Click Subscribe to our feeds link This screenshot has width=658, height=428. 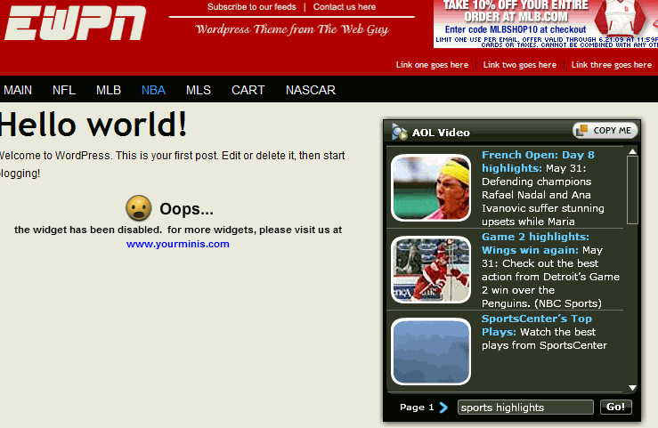click(x=252, y=7)
